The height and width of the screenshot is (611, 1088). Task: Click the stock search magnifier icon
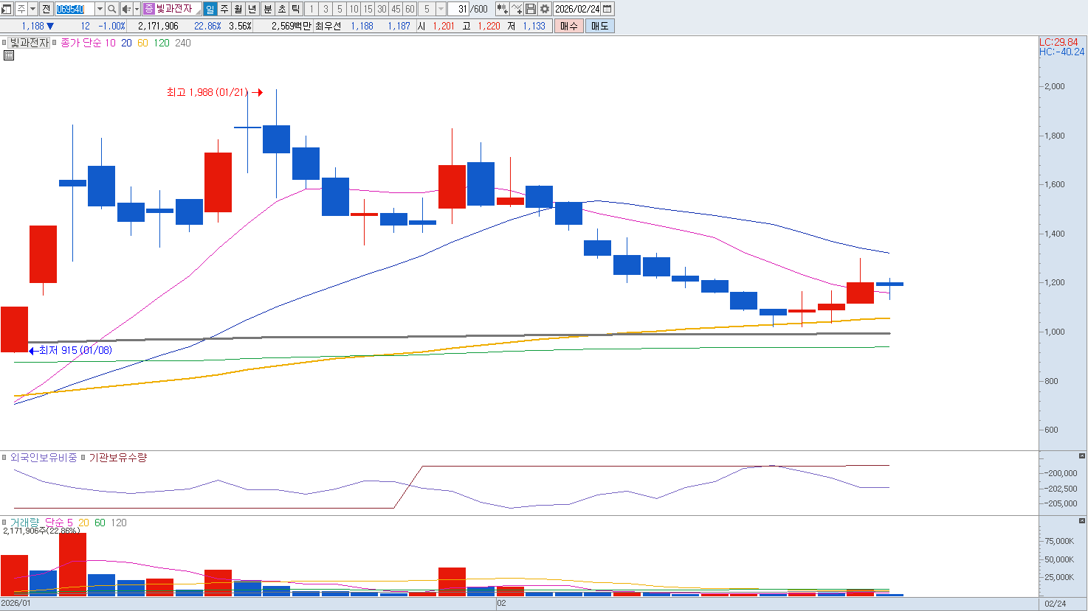click(x=112, y=9)
